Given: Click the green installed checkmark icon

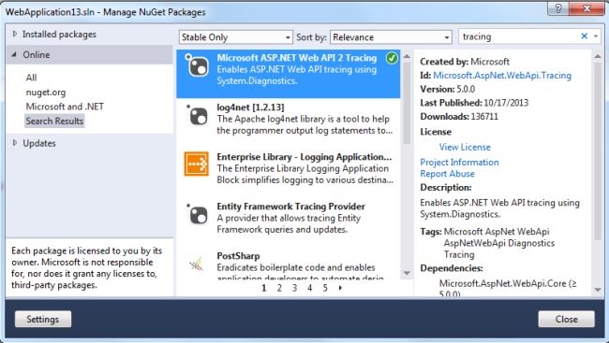Looking at the screenshot, I should (x=392, y=58).
